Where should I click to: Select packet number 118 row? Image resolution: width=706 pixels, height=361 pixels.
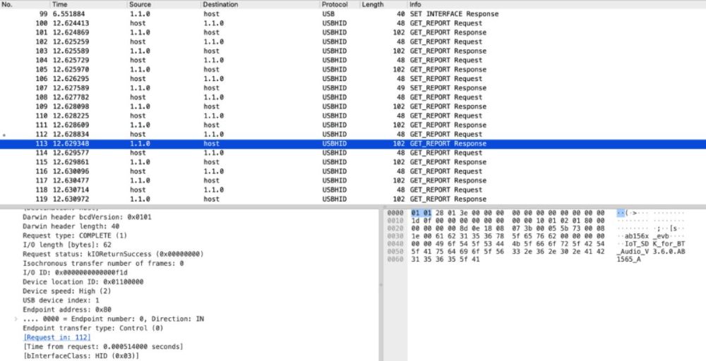point(353,190)
